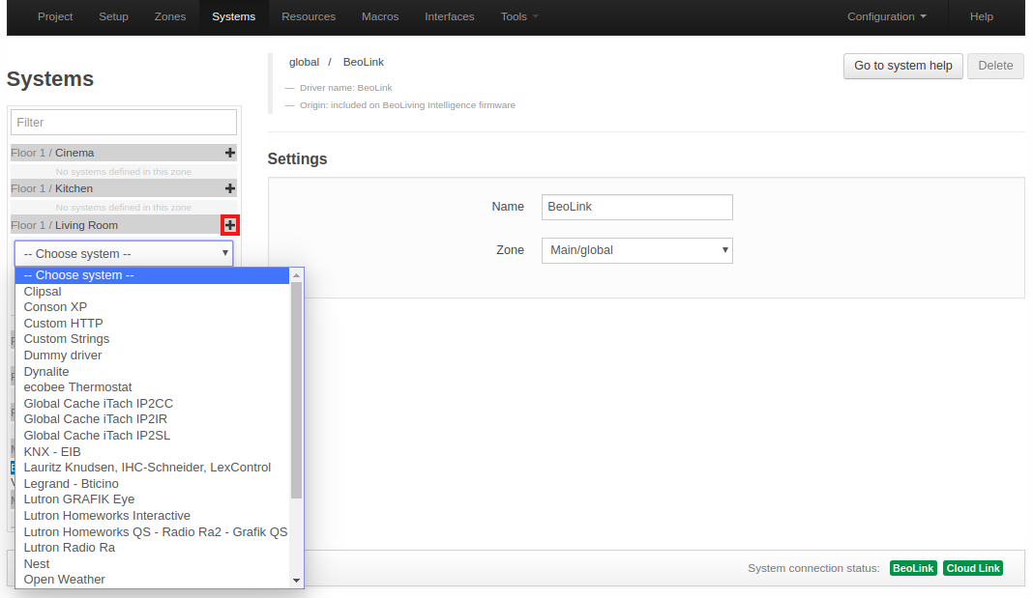
Task: Select the '-- Choose system --' placeholder option
Action: 152,275
